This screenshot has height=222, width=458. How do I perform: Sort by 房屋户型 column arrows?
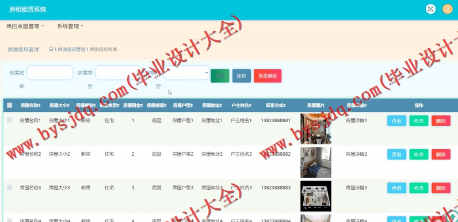192,106
